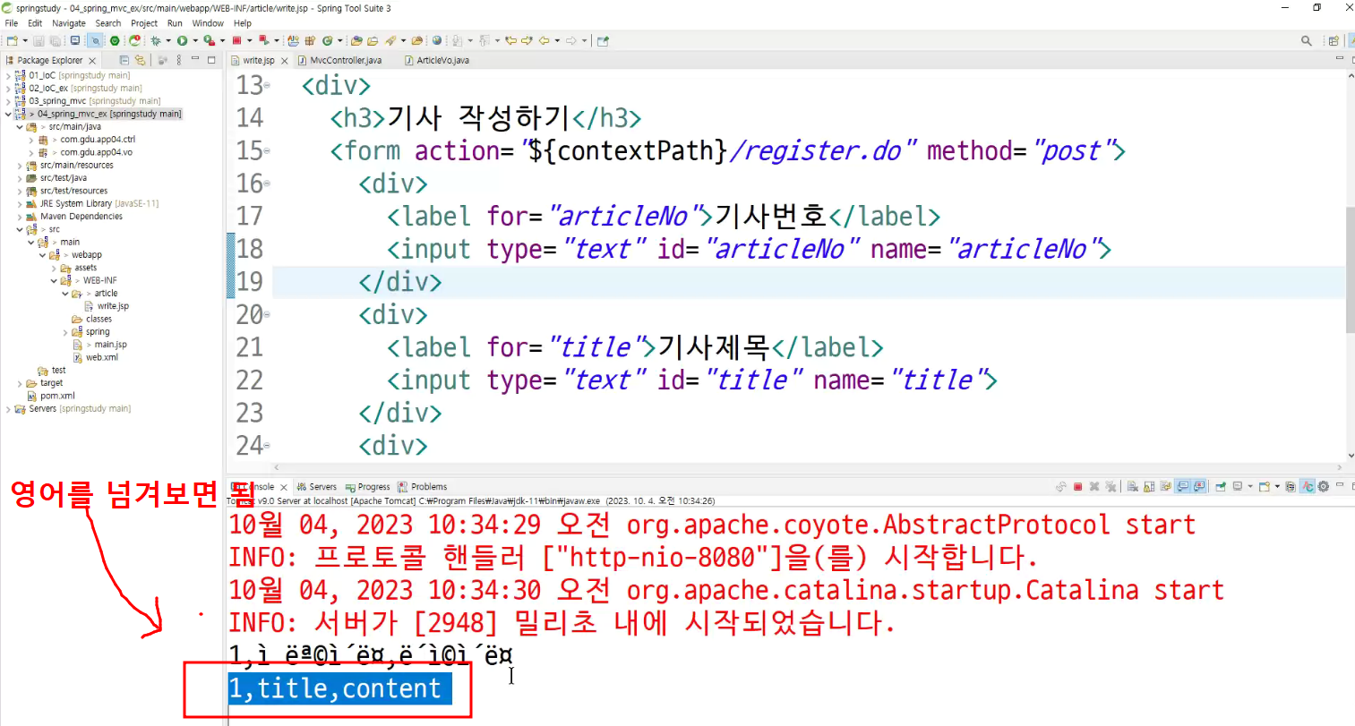Minimize the Package Explorer panel
The height and width of the screenshot is (726, 1355).
(196, 60)
